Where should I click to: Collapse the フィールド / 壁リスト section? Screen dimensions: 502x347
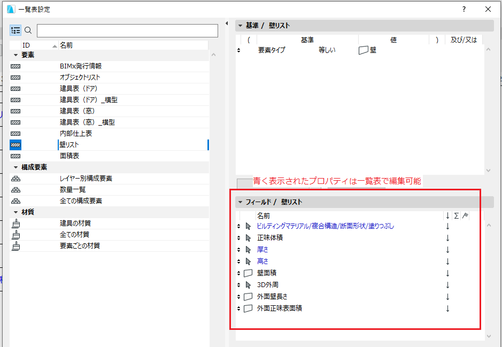[x=239, y=202]
